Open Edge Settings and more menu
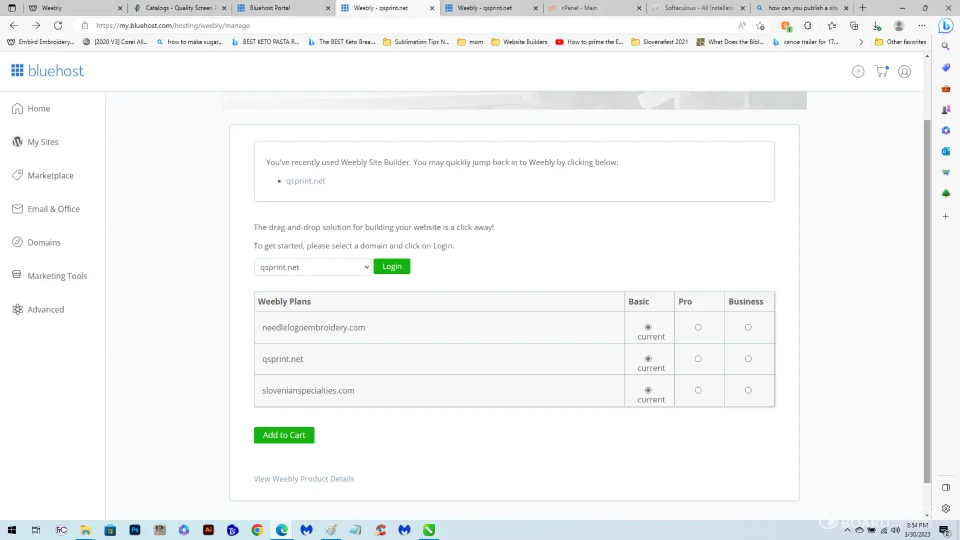960x540 pixels. (x=922, y=25)
